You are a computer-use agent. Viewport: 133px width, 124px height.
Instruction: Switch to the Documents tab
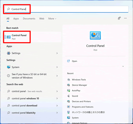29,19
